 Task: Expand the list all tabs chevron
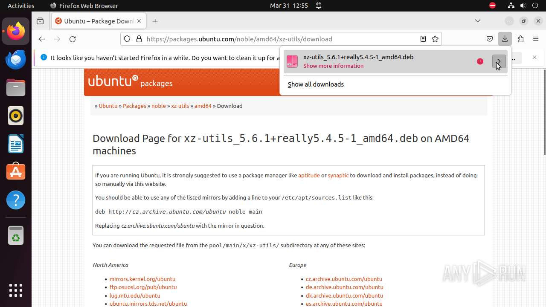click(478, 21)
